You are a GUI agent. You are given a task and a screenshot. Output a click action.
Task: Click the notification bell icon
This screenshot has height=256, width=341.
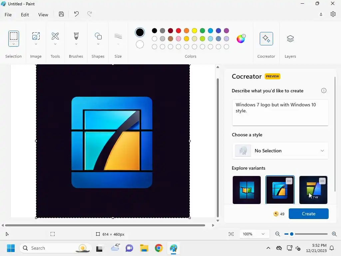[332, 248]
